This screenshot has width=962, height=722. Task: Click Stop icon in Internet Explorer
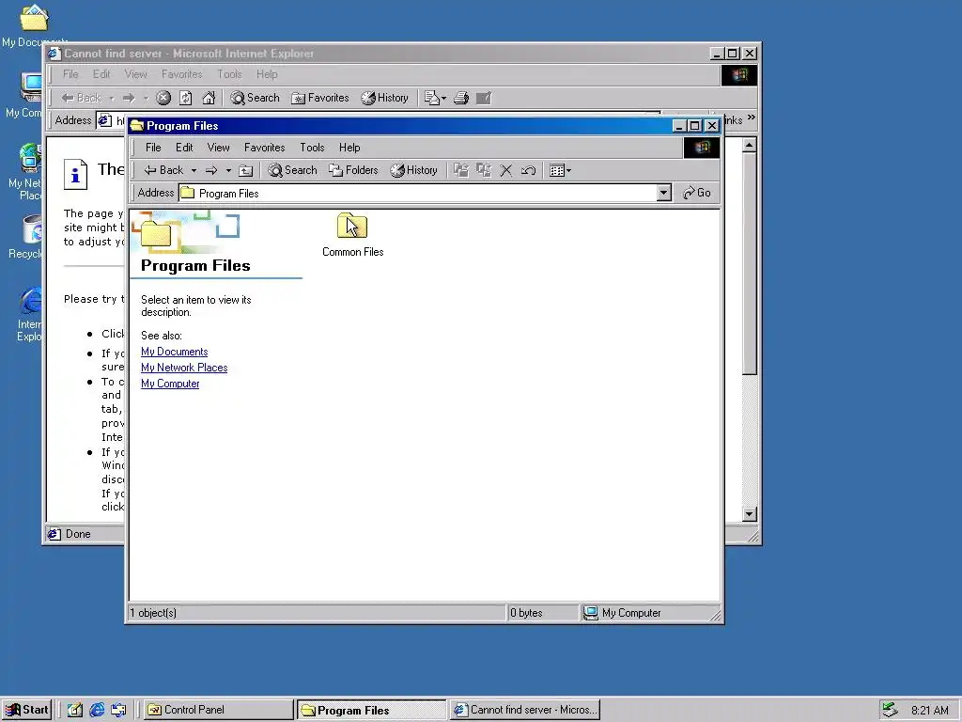pyautogui.click(x=163, y=98)
